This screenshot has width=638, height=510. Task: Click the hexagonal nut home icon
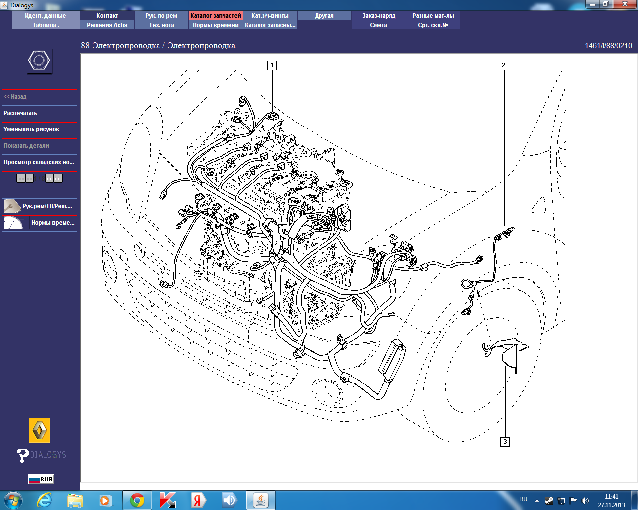[x=39, y=61]
